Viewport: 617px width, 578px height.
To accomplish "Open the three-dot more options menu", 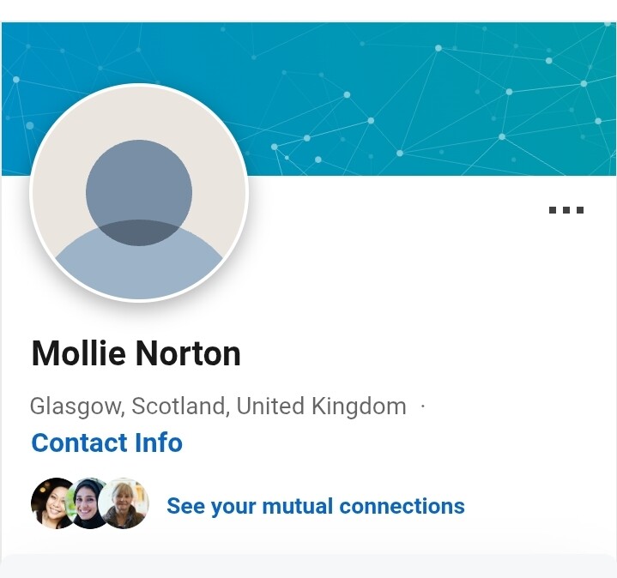I will [x=566, y=209].
